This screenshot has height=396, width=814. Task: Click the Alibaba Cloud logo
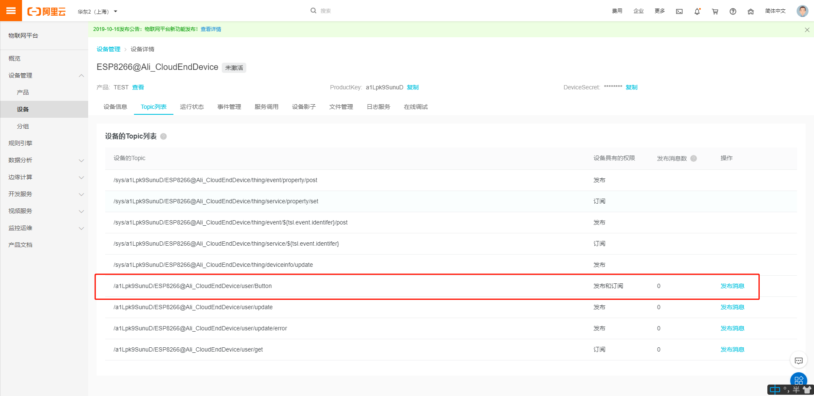point(47,11)
